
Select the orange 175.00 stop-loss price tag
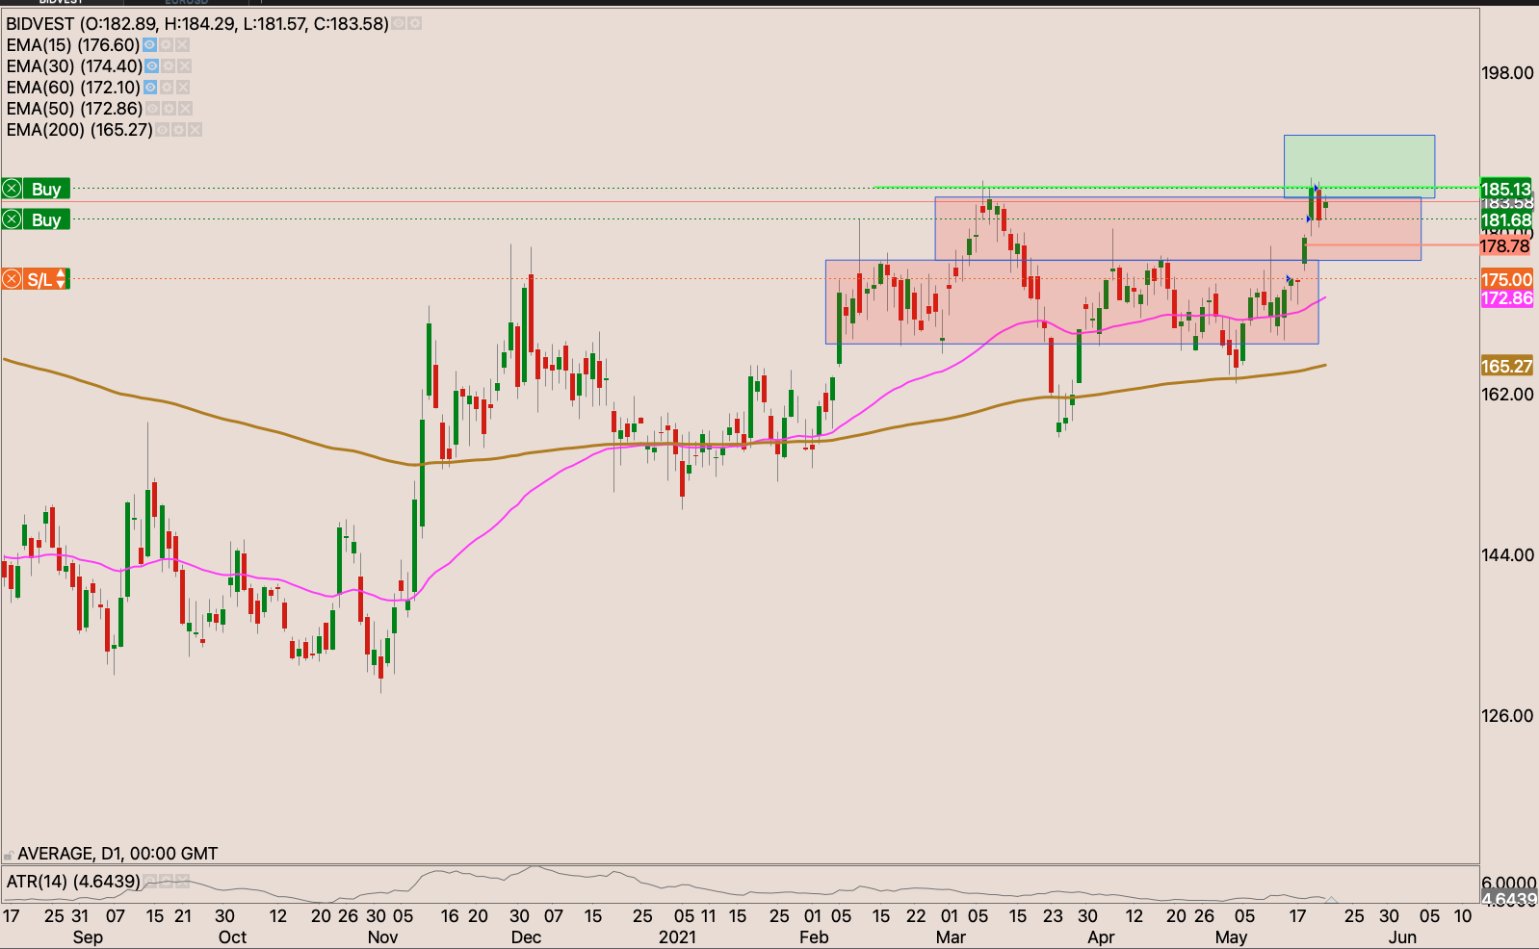1506,280
